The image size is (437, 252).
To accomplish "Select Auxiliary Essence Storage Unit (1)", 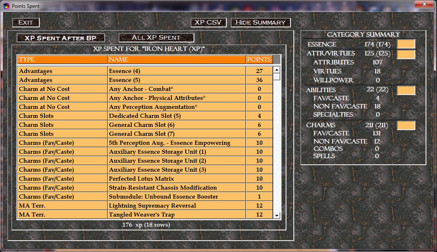I will tap(145, 152).
